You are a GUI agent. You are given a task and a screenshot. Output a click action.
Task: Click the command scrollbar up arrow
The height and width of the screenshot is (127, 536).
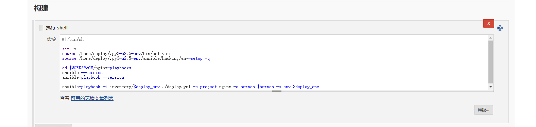point(490,37)
